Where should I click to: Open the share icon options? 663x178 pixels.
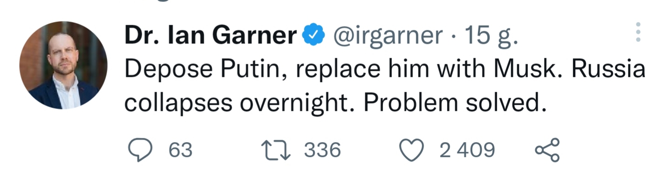click(x=547, y=150)
